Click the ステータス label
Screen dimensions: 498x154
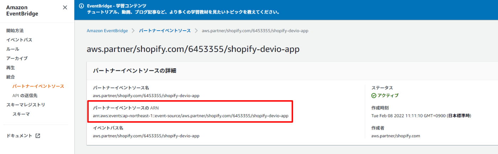tap(382, 87)
